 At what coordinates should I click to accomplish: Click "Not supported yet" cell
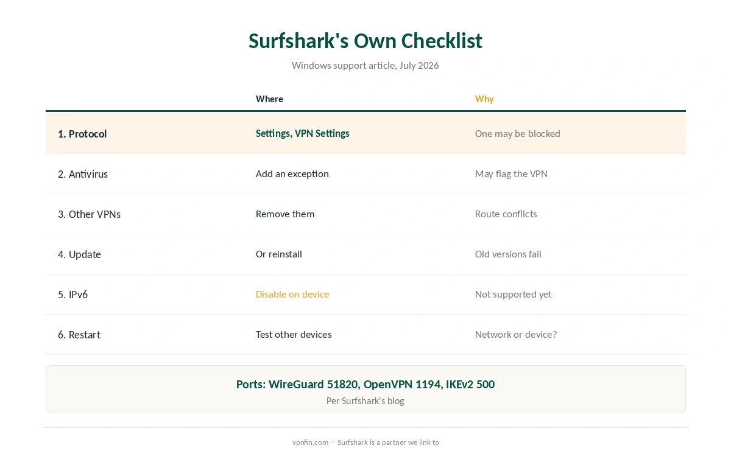[514, 294]
